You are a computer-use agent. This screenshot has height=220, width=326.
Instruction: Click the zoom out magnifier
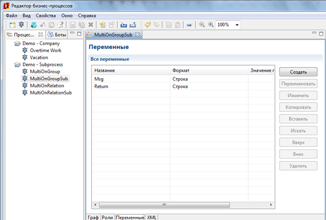click(201, 25)
